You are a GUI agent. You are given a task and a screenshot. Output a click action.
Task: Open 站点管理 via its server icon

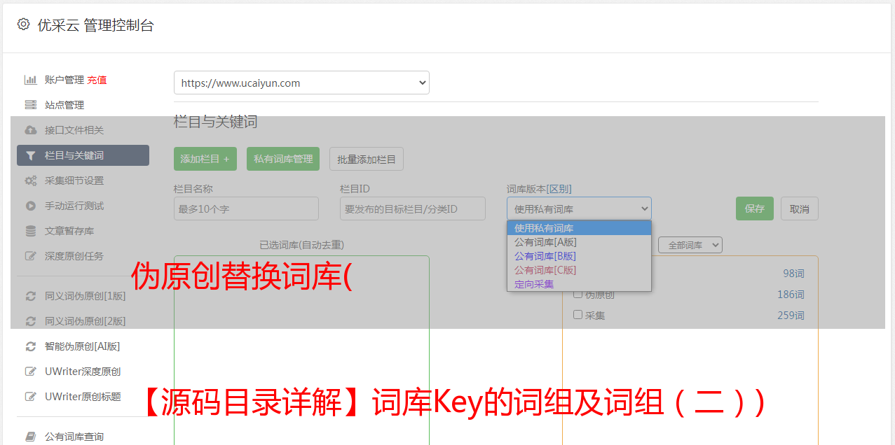(x=31, y=105)
